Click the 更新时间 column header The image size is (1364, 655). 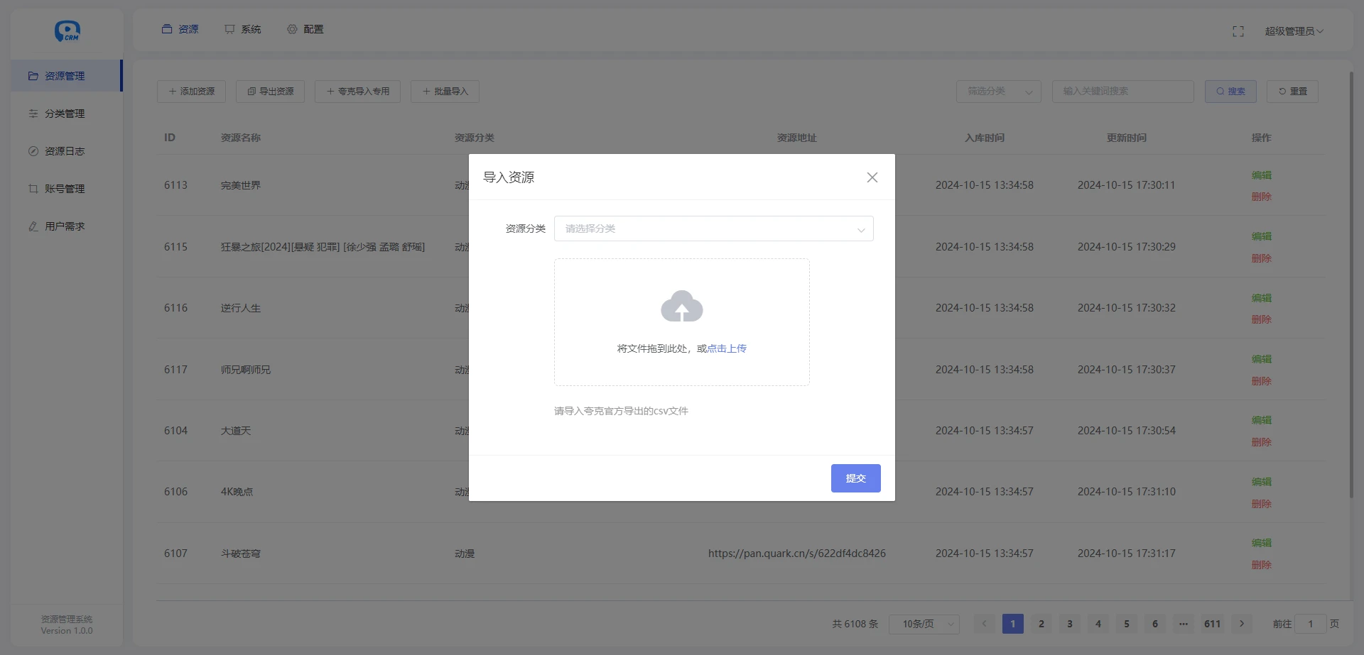1127,138
